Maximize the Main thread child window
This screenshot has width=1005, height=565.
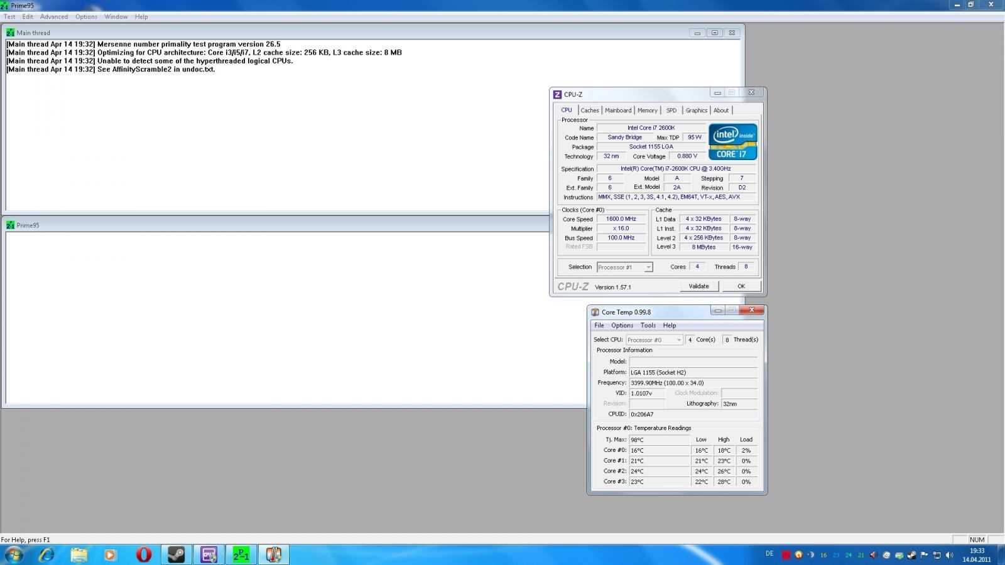coord(714,33)
